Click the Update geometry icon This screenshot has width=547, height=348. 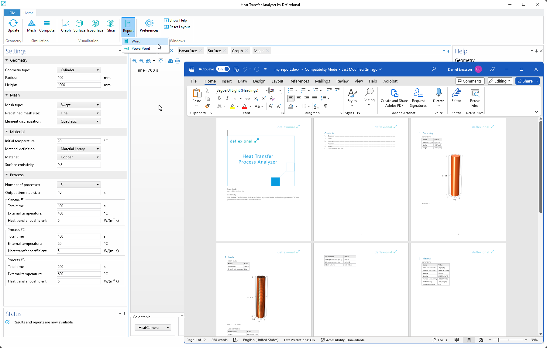coord(13,26)
